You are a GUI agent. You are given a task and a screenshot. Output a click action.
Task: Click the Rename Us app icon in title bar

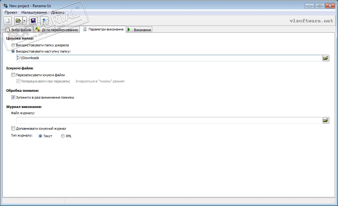pos(5,6)
